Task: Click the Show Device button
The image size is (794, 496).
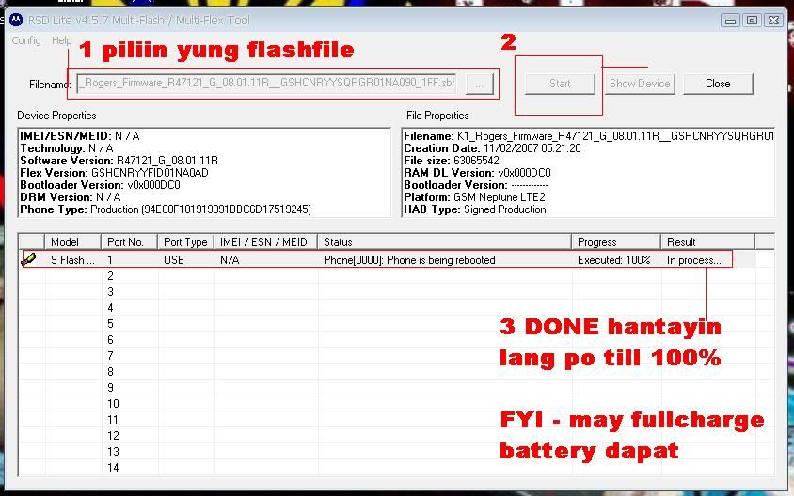Action: pos(640,84)
